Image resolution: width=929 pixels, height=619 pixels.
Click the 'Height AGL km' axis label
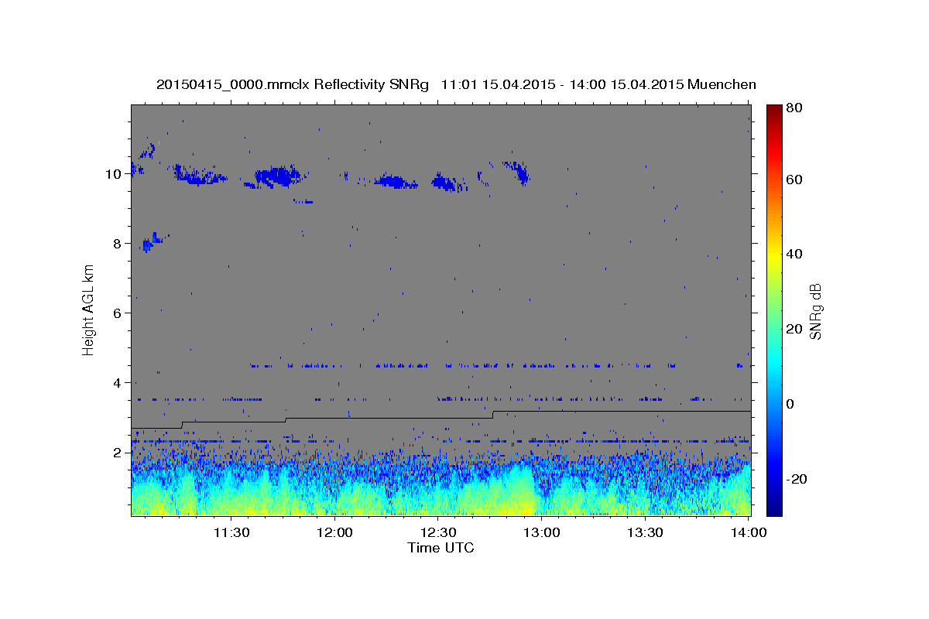tap(89, 309)
